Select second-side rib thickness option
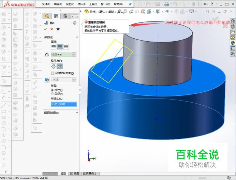This screenshot has height=180, width=236. (66, 47)
